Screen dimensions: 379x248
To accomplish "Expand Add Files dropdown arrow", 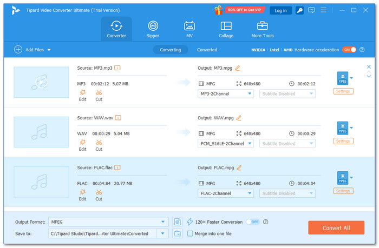I will click(x=49, y=50).
